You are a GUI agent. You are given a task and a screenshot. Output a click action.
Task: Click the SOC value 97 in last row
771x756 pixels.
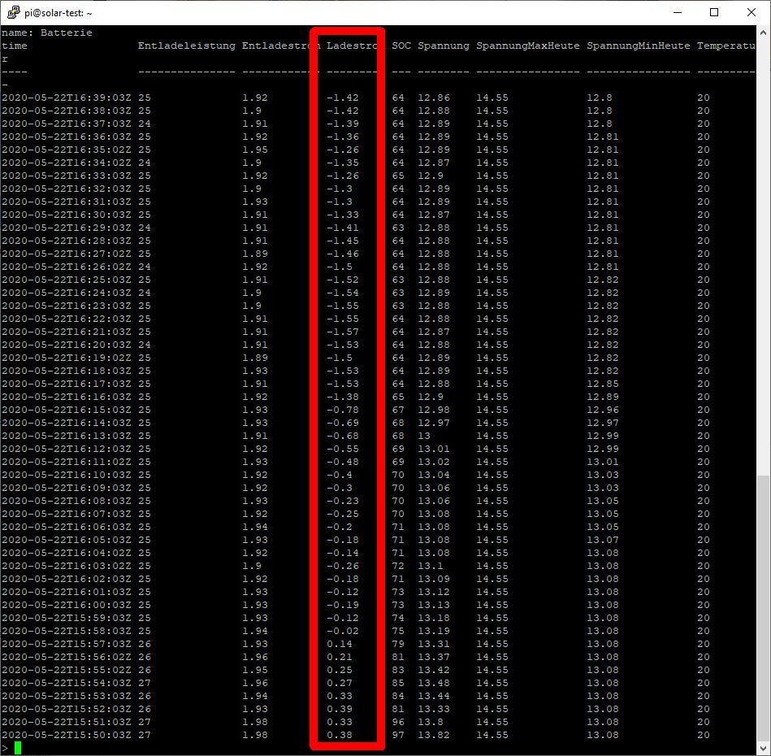pyautogui.click(x=397, y=735)
